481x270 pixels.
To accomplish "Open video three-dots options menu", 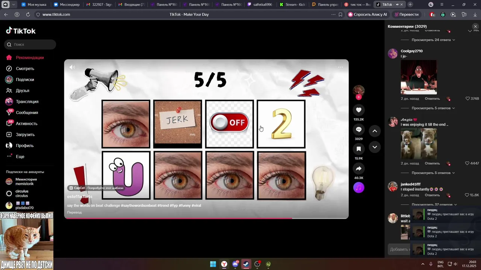I will tap(340, 67).
